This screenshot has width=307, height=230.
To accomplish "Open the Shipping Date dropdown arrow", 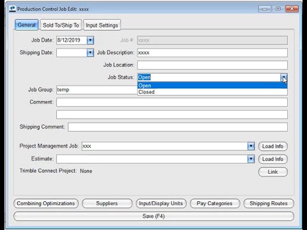I will point(90,52).
